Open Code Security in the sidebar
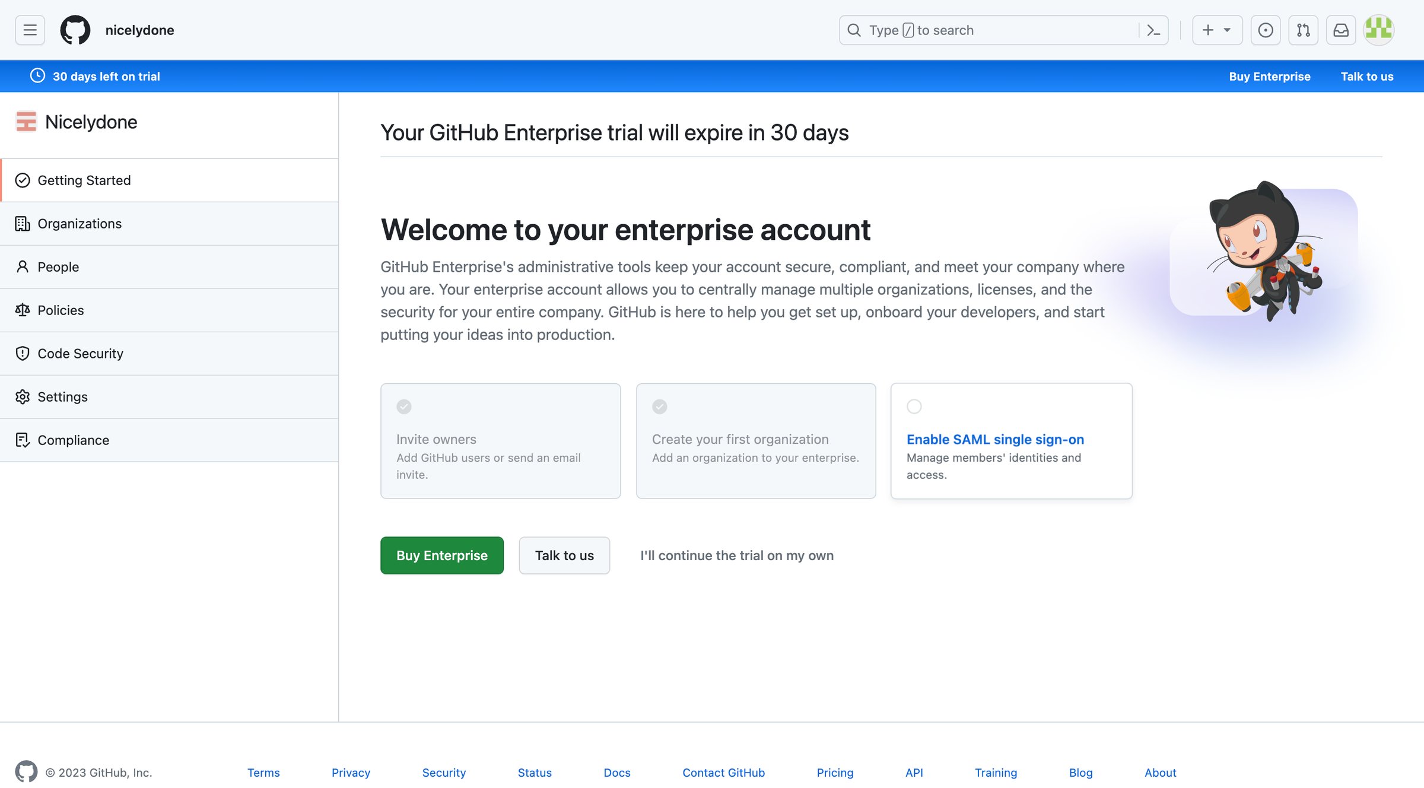The height and width of the screenshot is (788, 1424). [170, 354]
